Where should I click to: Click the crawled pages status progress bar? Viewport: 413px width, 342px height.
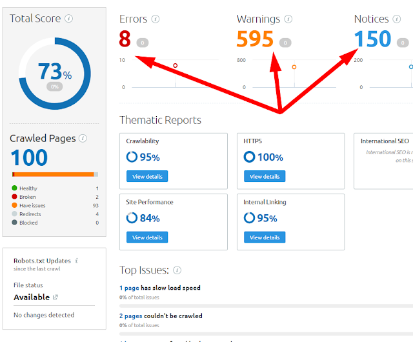click(x=55, y=174)
